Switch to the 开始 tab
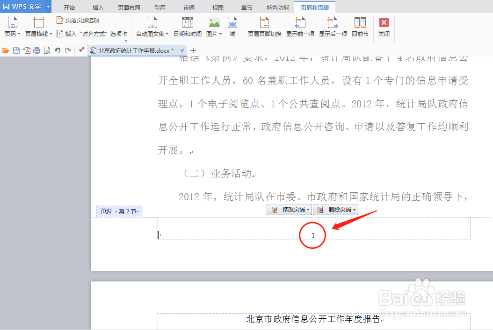 pyautogui.click(x=69, y=7)
